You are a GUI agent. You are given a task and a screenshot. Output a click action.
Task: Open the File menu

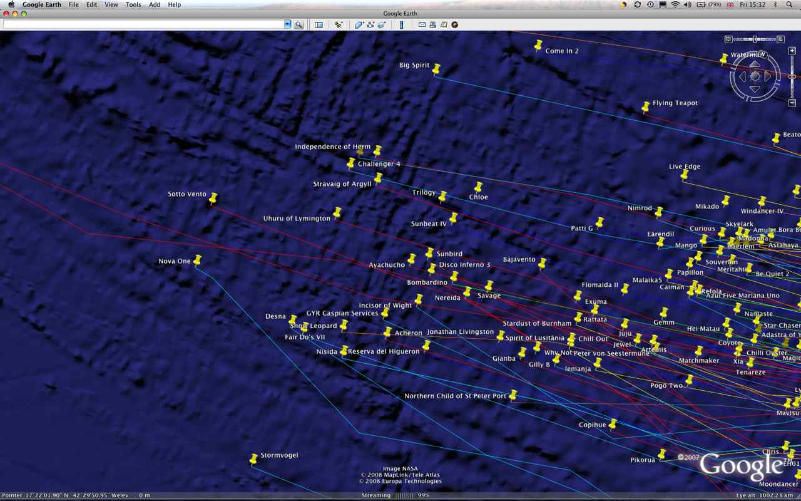73,4
